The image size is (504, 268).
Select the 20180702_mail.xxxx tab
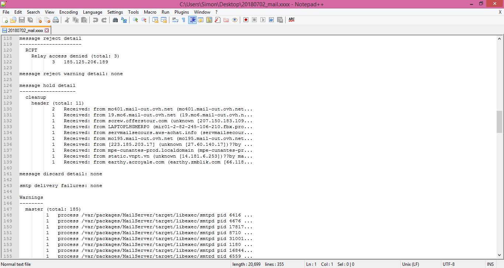click(23, 31)
